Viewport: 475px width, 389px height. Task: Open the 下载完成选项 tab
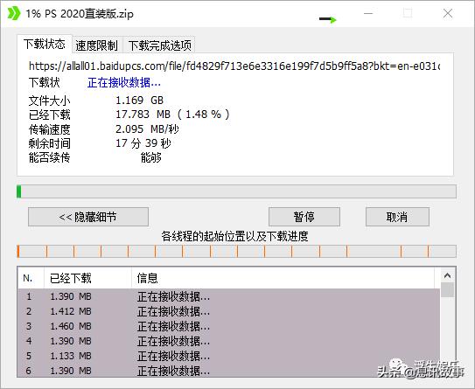tap(160, 45)
